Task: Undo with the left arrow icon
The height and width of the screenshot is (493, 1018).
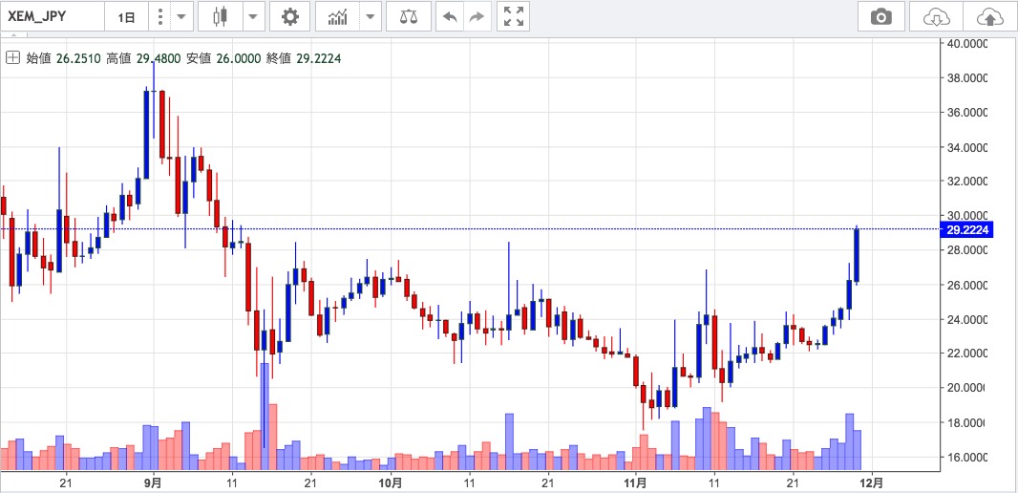Action: coord(449,17)
